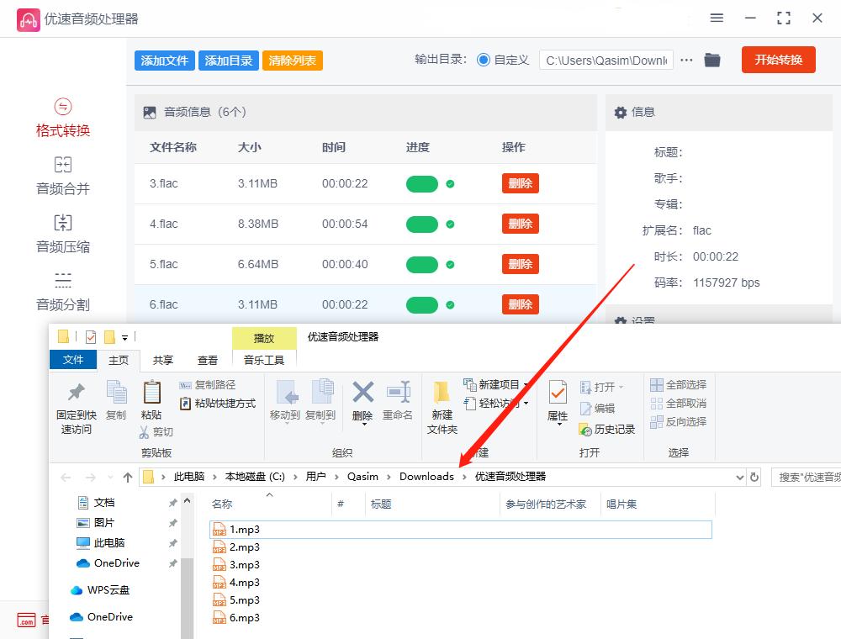The height and width of the screenshot is (639, 841).
Task: Select the file 2.mp3 in Explorer
Action: pos(244,547)
